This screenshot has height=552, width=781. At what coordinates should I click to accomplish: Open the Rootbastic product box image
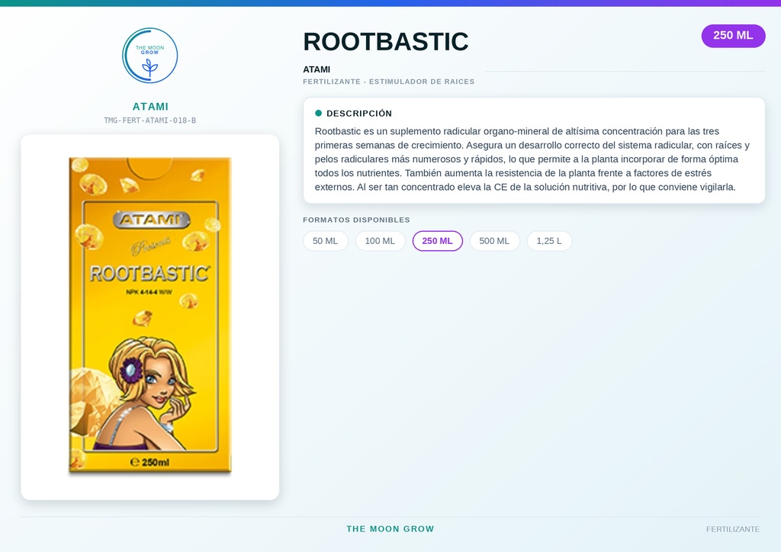(x=150, y=315)
